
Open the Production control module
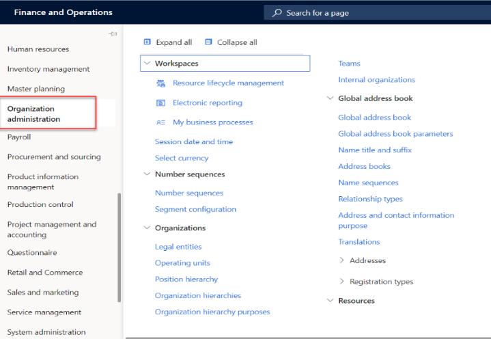coord(40,204)
